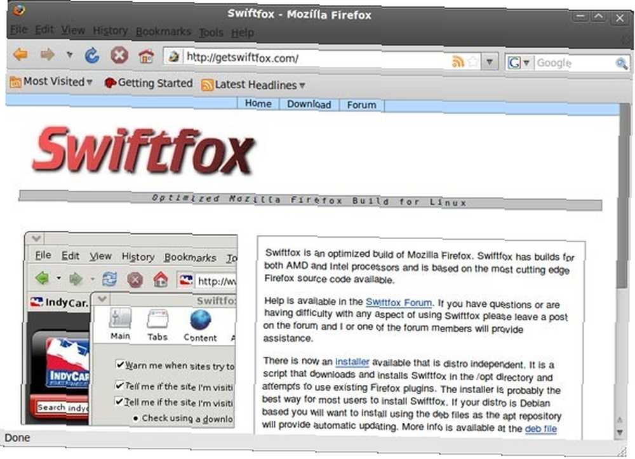Open the Getting Started bookmark

148,83
